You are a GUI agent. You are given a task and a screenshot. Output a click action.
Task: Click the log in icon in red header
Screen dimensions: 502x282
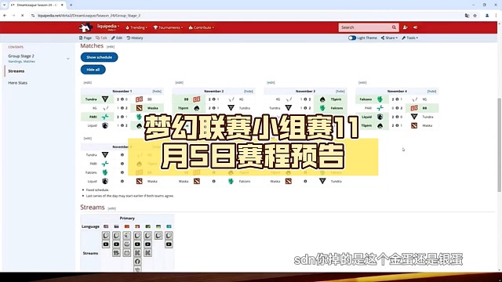tap(416, 27)
